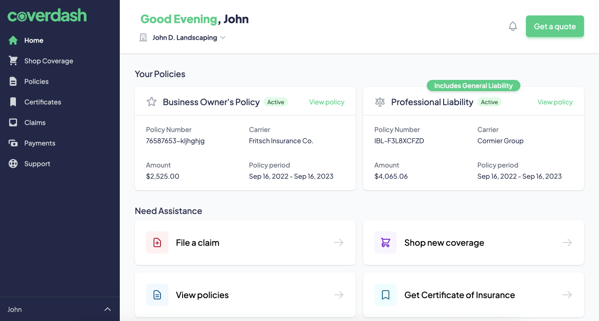Open the Claims sidebar section

35,122
